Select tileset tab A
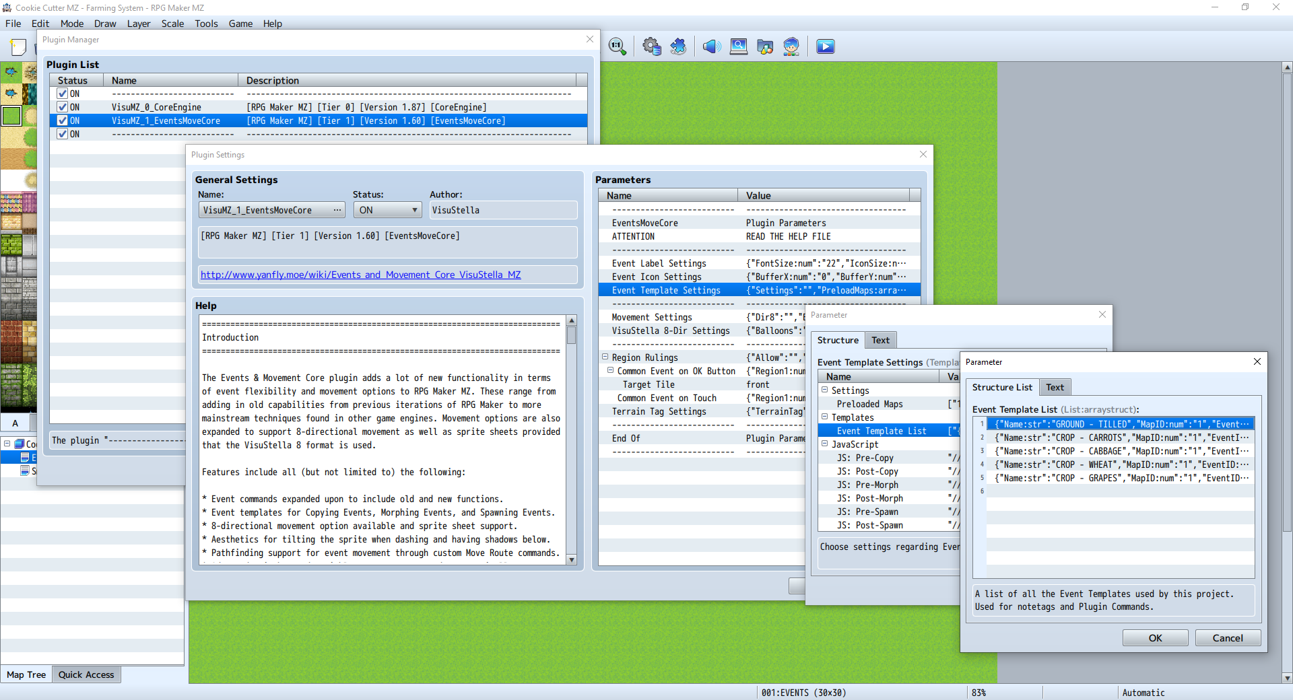Image resolution: width=1293 pixels, height=700 pixels. pos(15,423)
